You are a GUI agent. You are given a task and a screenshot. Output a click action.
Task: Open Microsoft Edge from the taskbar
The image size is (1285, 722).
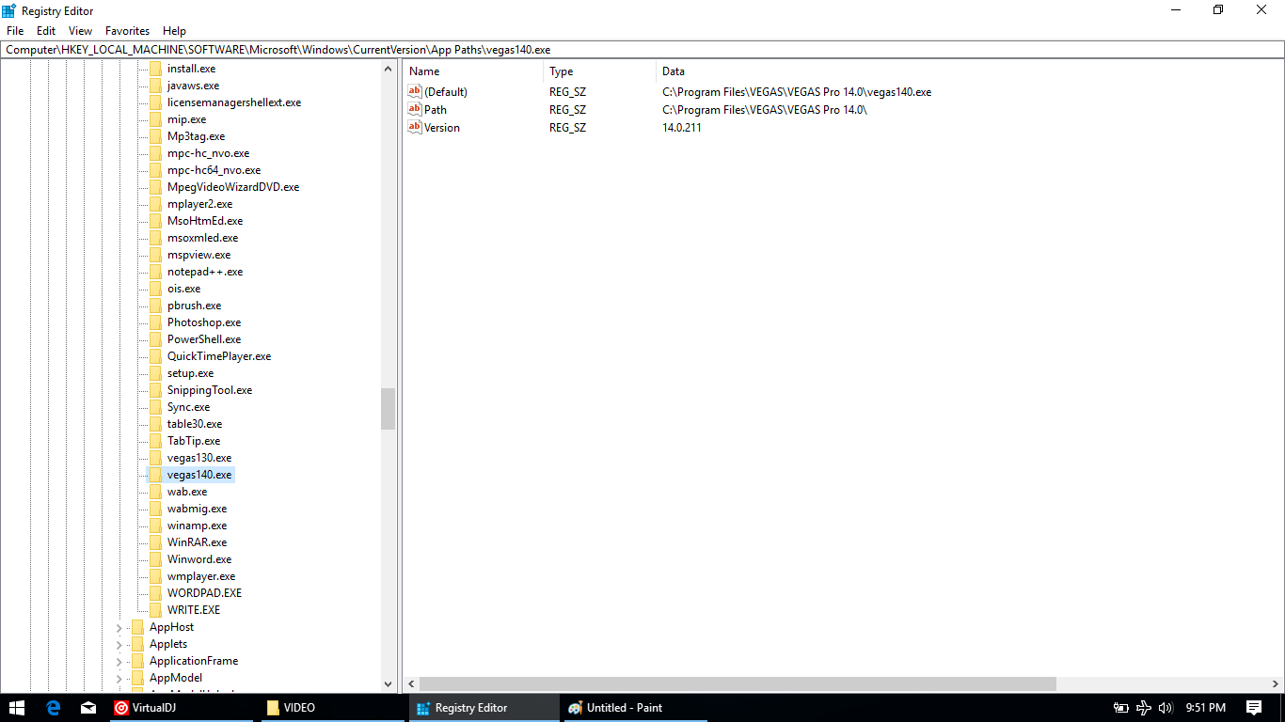point(54,708)
